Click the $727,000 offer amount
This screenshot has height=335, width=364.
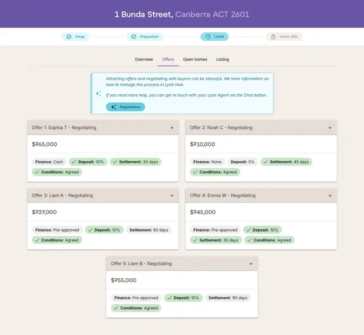click(44, 212)
